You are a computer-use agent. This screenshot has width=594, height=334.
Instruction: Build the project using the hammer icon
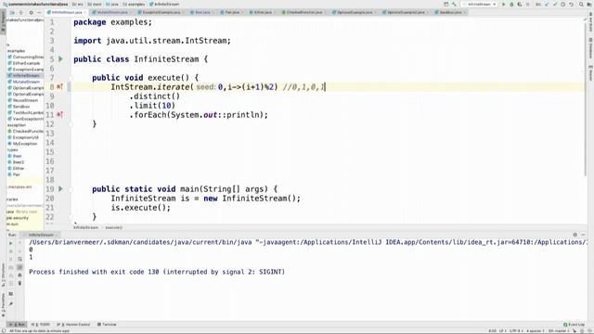454,4
